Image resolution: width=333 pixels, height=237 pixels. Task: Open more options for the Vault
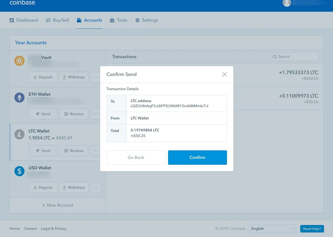tap(96, 77)
